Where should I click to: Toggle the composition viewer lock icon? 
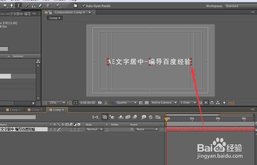pos(50,13)
